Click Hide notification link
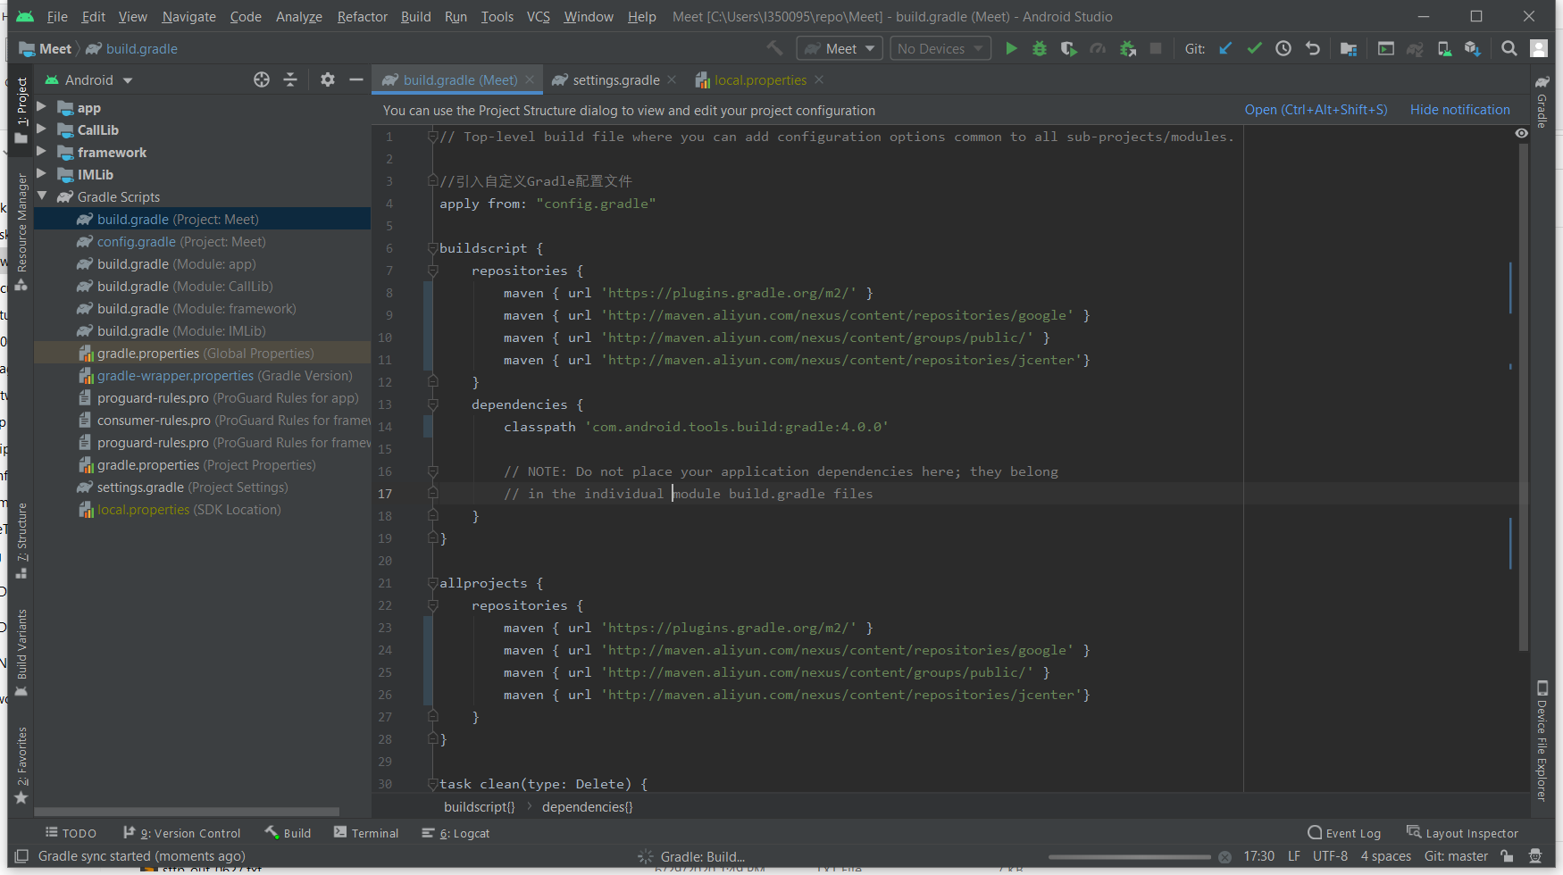This screenshot has width=1563, height=875. 1459,110
